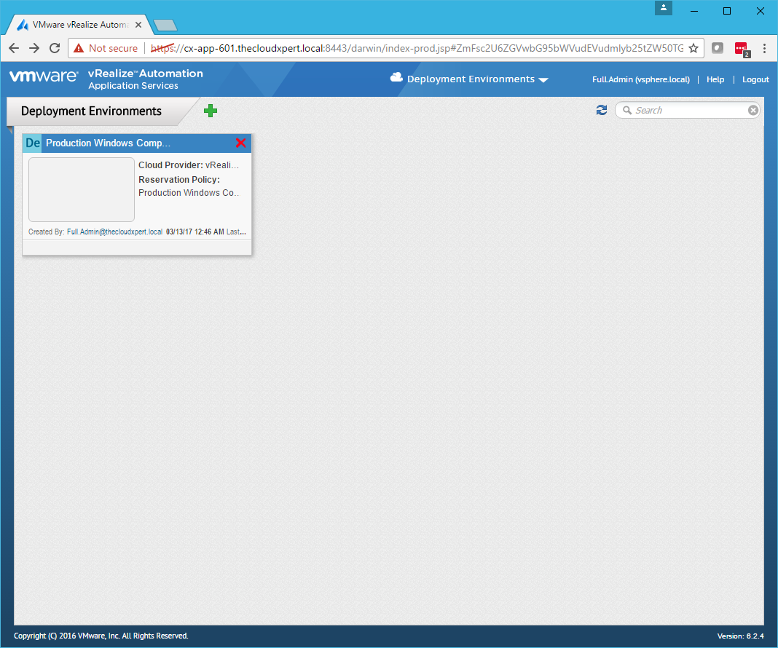This screenshot has width=778, height=648.
Task: Click Full.Admin@thecloudxpert.local creator link
Action: (114, 232)
